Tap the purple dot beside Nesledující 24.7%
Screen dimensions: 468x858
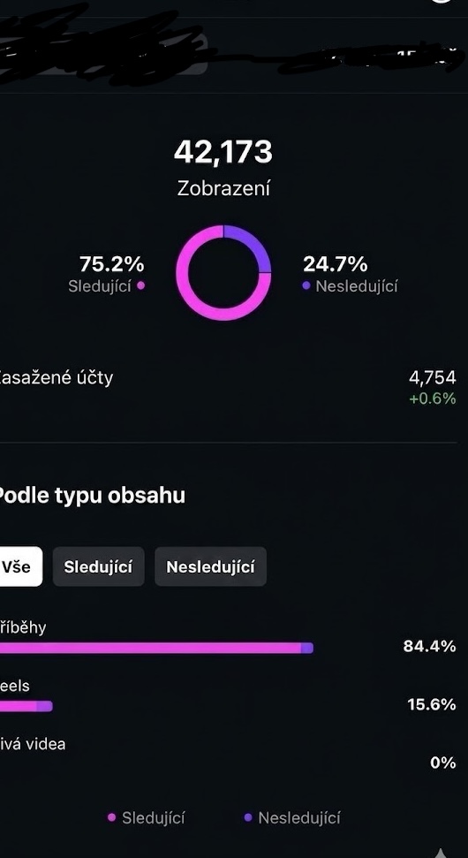306,285
